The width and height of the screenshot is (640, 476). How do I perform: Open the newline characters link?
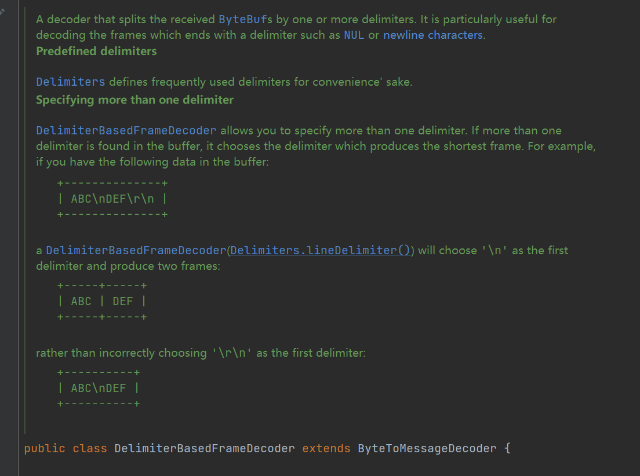[x=432, y=35]
